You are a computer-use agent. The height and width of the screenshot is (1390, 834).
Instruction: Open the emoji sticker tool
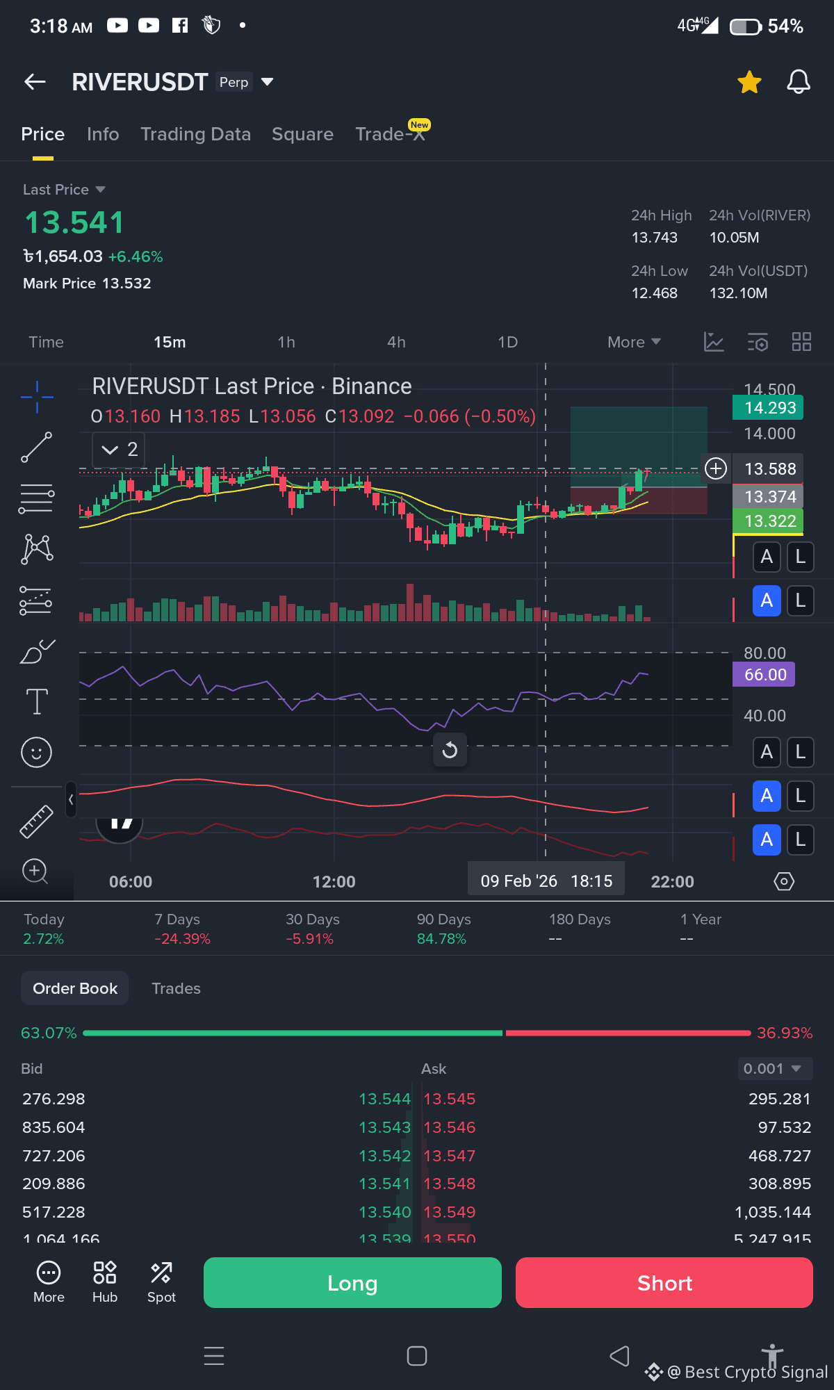(x=37, y=753)
